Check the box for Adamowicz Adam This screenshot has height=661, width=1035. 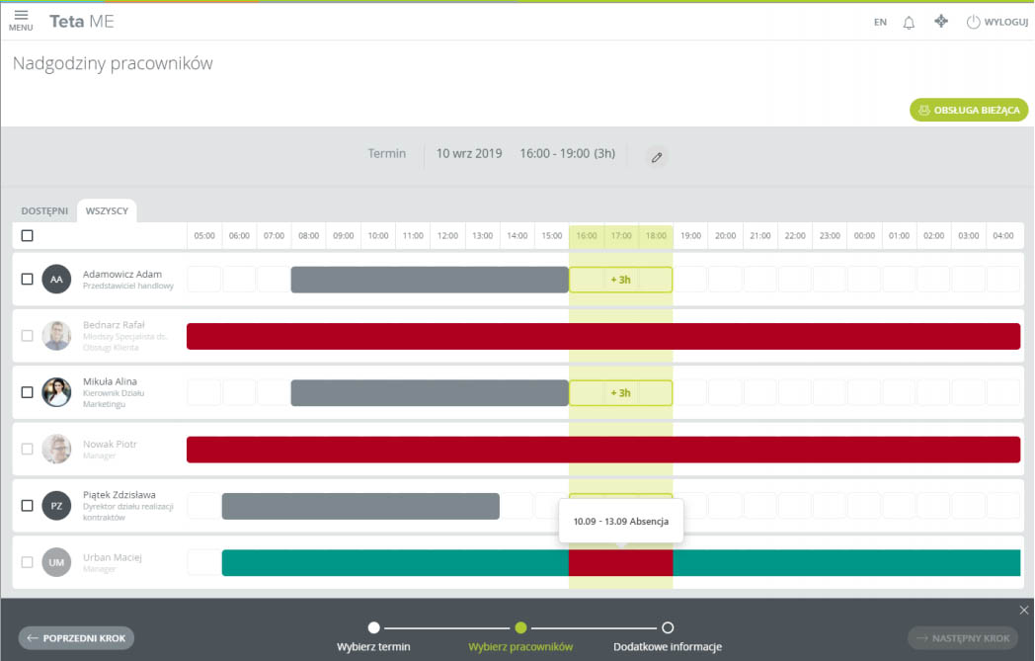point(28,280)
